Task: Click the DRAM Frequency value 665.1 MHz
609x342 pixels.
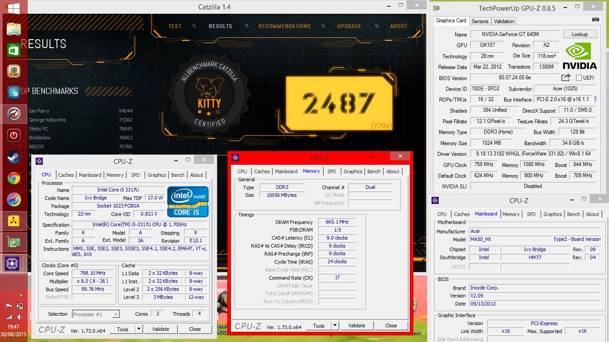Action: [337, 222]
